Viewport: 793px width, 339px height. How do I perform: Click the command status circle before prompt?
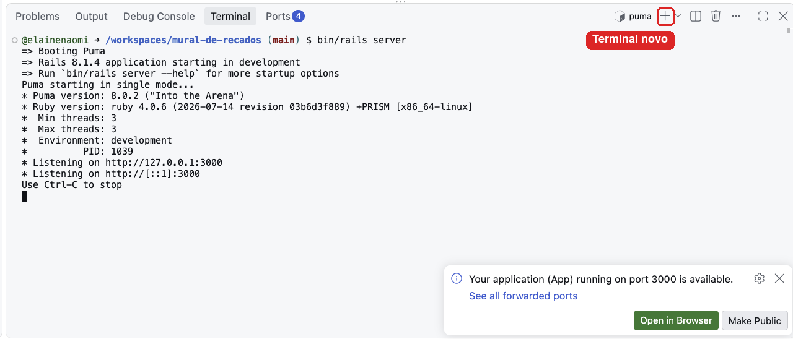click(x=14, y=40)
